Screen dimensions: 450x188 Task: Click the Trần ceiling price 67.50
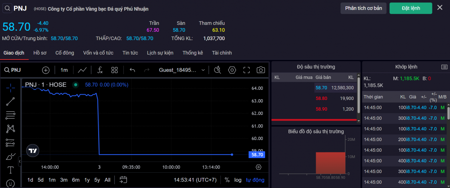click(x=153, y=30)
